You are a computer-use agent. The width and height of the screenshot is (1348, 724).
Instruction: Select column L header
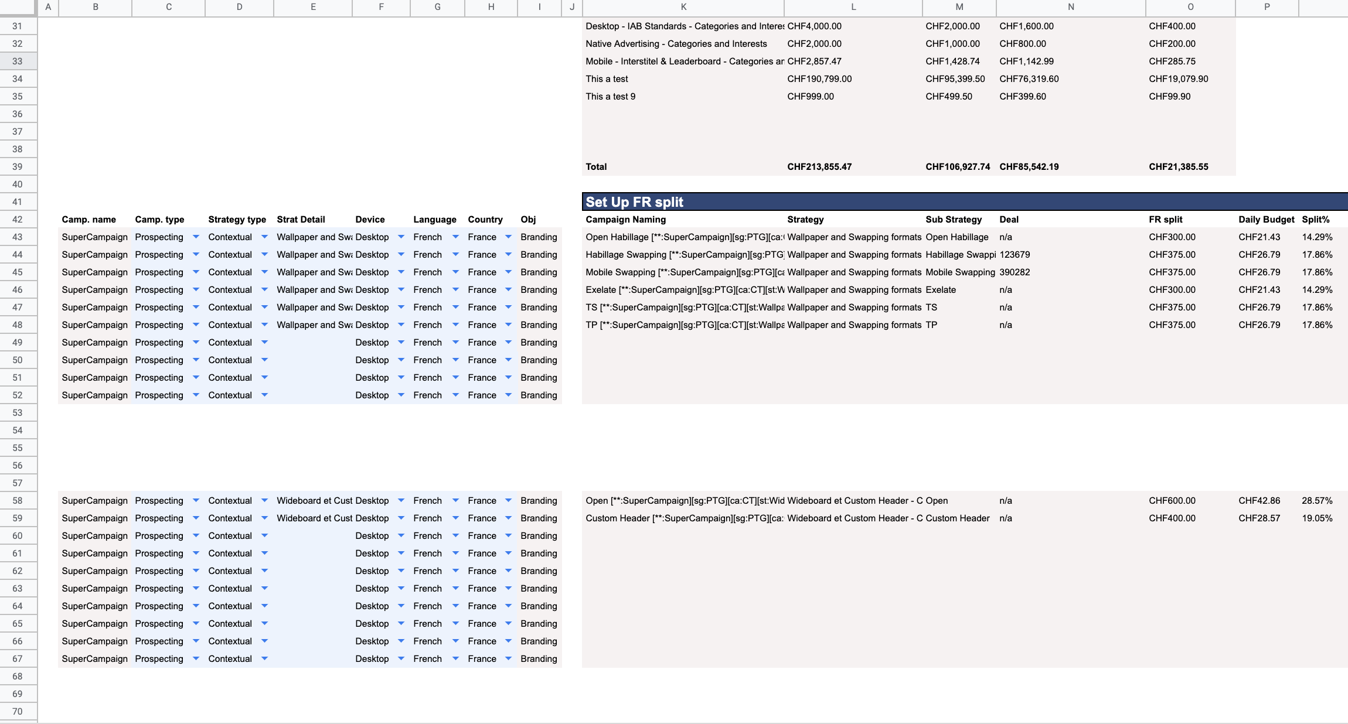tap(853, 7)
